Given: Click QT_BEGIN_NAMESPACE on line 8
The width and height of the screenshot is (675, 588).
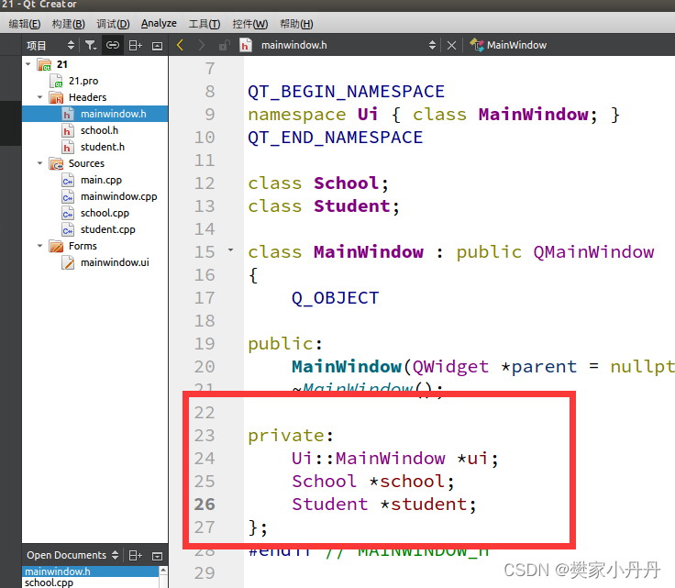Looking at the screenshot, I should 346,92.
